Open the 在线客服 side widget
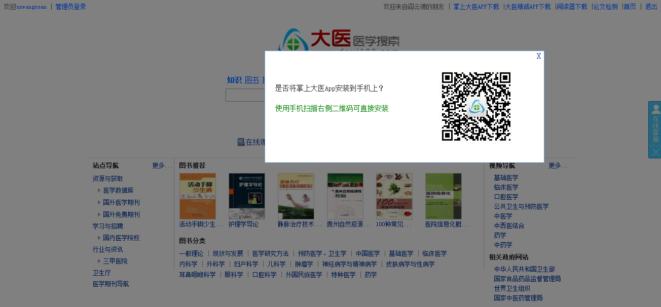The height and width of the screenshot is (307, 661). (x=655, y=124)
